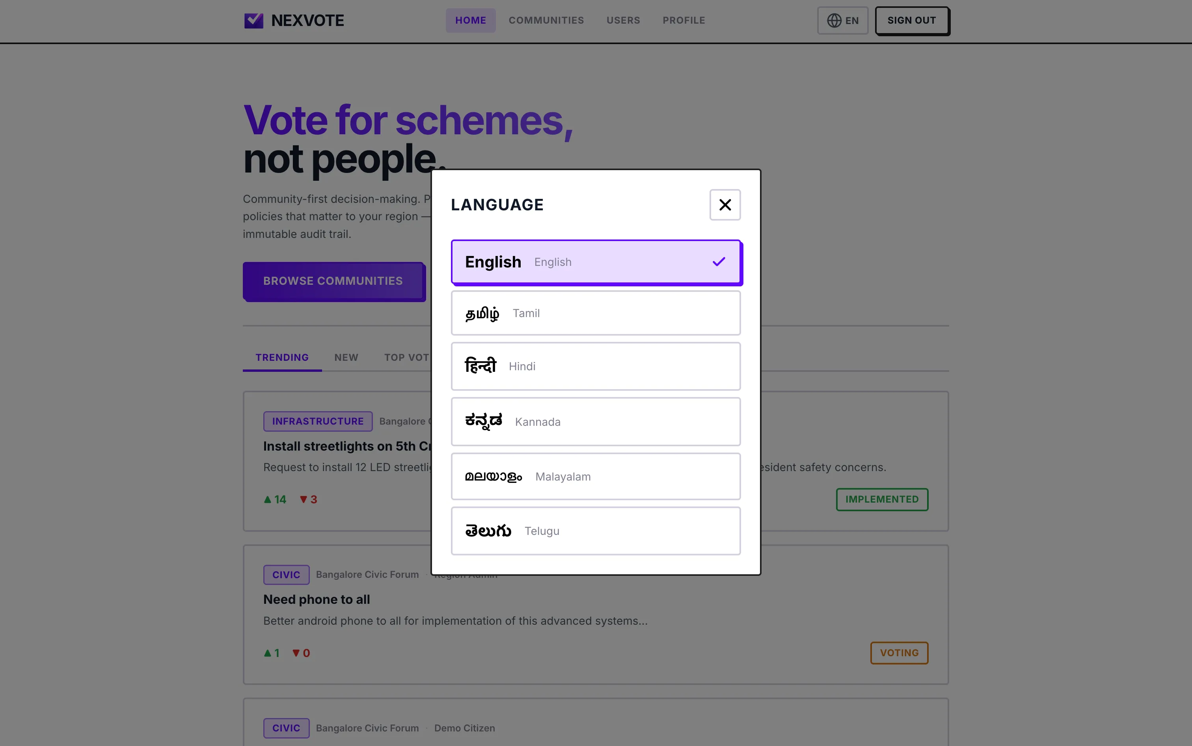Upvote the "Need phone to all" post
The height and width of the screenshot is (746, 1192).
tap(271, 652)
